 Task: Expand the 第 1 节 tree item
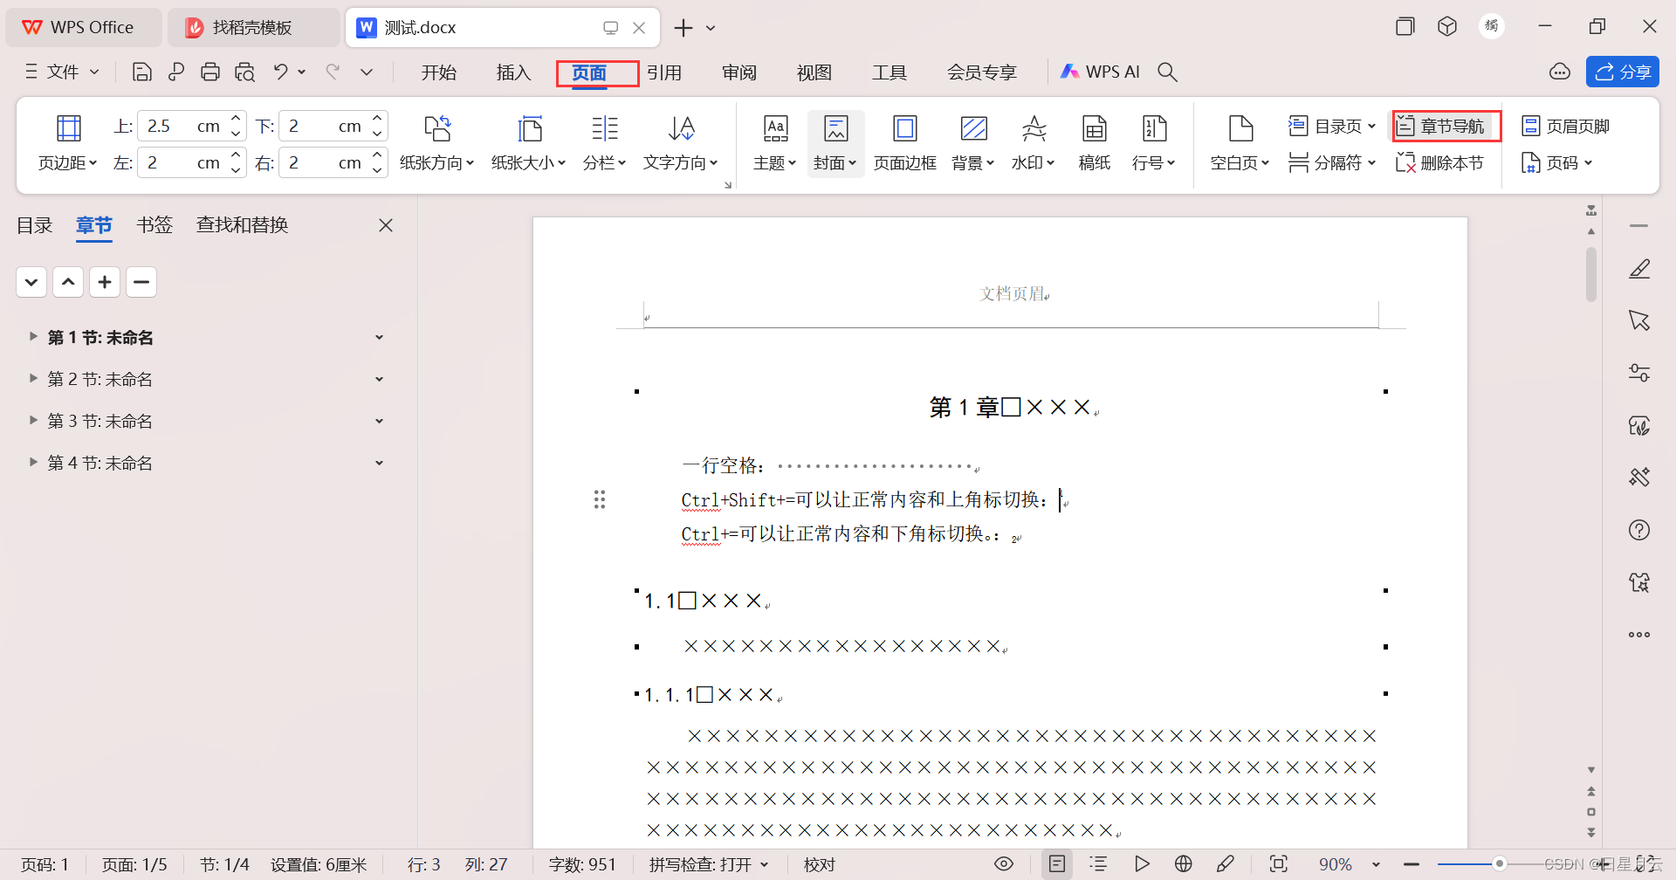pyautogui.click(x=32, y=336)
